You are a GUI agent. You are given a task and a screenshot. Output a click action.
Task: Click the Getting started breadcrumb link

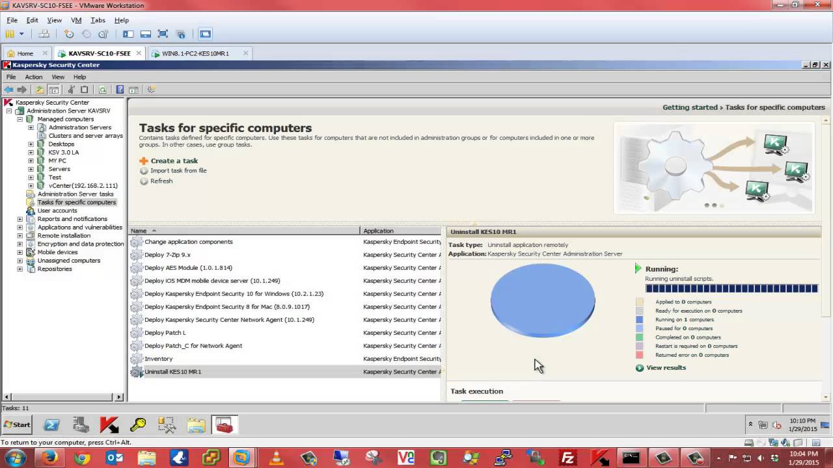pyautogui.click(x=690, y=107)
